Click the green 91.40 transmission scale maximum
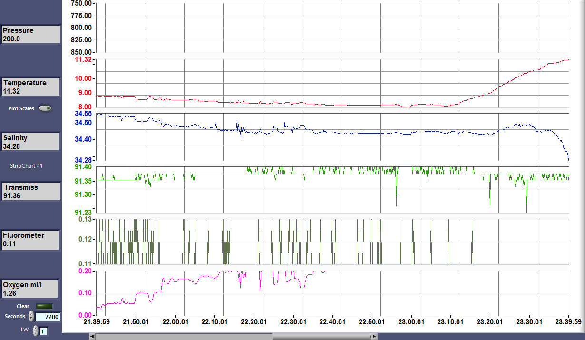Screen dimensions: 585x340 (x=83, y=167)
